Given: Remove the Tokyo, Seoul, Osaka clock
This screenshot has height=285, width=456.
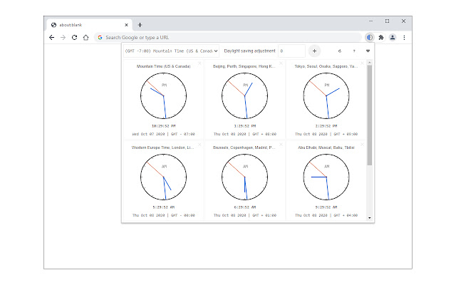Looking at the screenshot, I should tap(363, 63).
